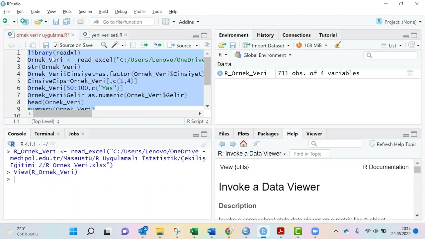Image resolution: width=425 pixels, height=239 pixels.
Task: Compile report notebook icon
Action: (x=133, y=45)
